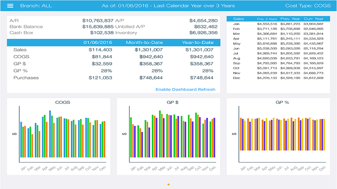Click the Prev. Year column header
The height and width of the screenshot is (189, 337).
tap(290, 19)
